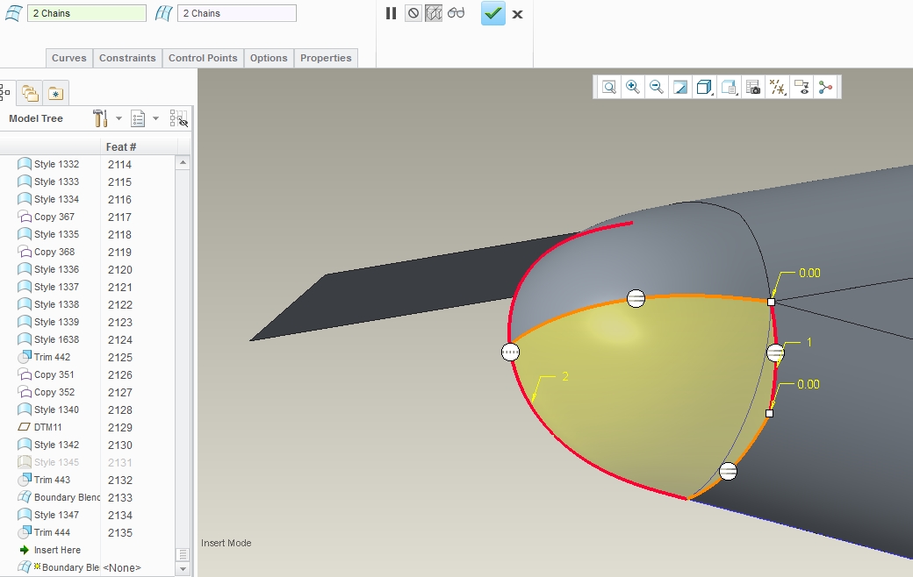Select the no-preview mode icon
The width and height of the screenshot is (913, 577).
point(413,13)
